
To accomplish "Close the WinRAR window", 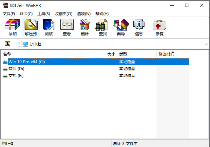I will (202, 5).
